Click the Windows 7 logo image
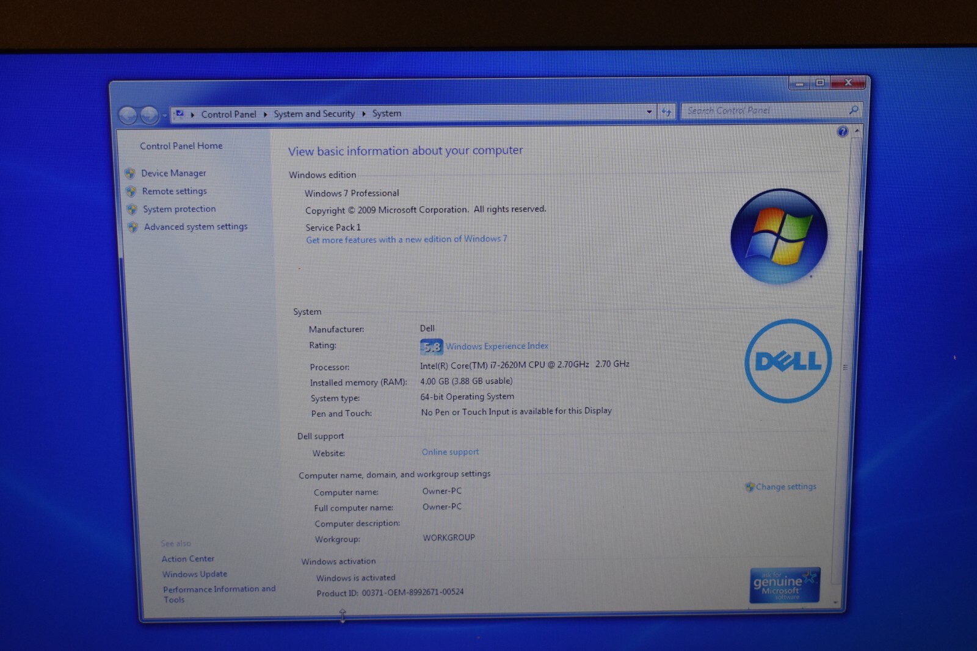 pos(779,236)
